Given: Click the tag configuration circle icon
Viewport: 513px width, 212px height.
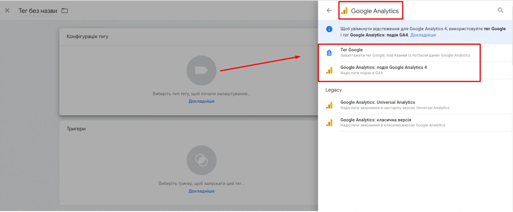Looking at the screenshot, I should tap(201, 70).
